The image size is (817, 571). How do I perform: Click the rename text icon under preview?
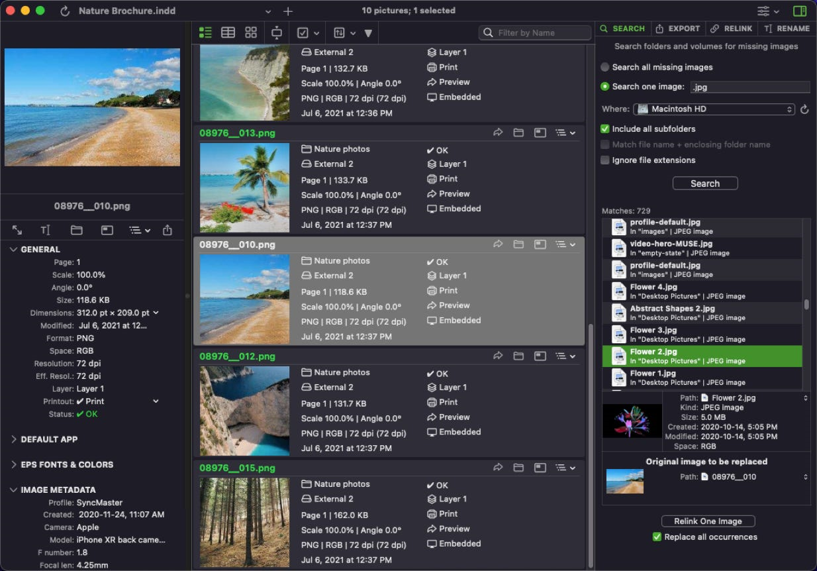click(x=45, y=230)
